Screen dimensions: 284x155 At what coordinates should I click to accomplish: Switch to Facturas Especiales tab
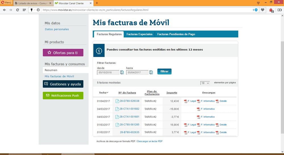(139, 34)
